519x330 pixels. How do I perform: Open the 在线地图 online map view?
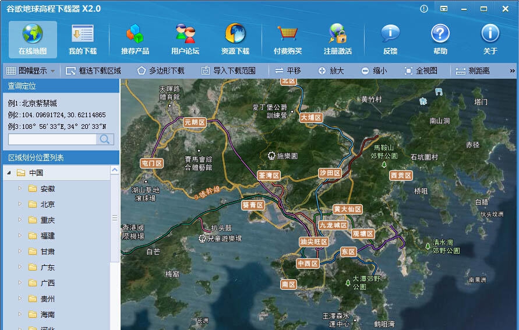pyautogui.click(x=33, y=39)
